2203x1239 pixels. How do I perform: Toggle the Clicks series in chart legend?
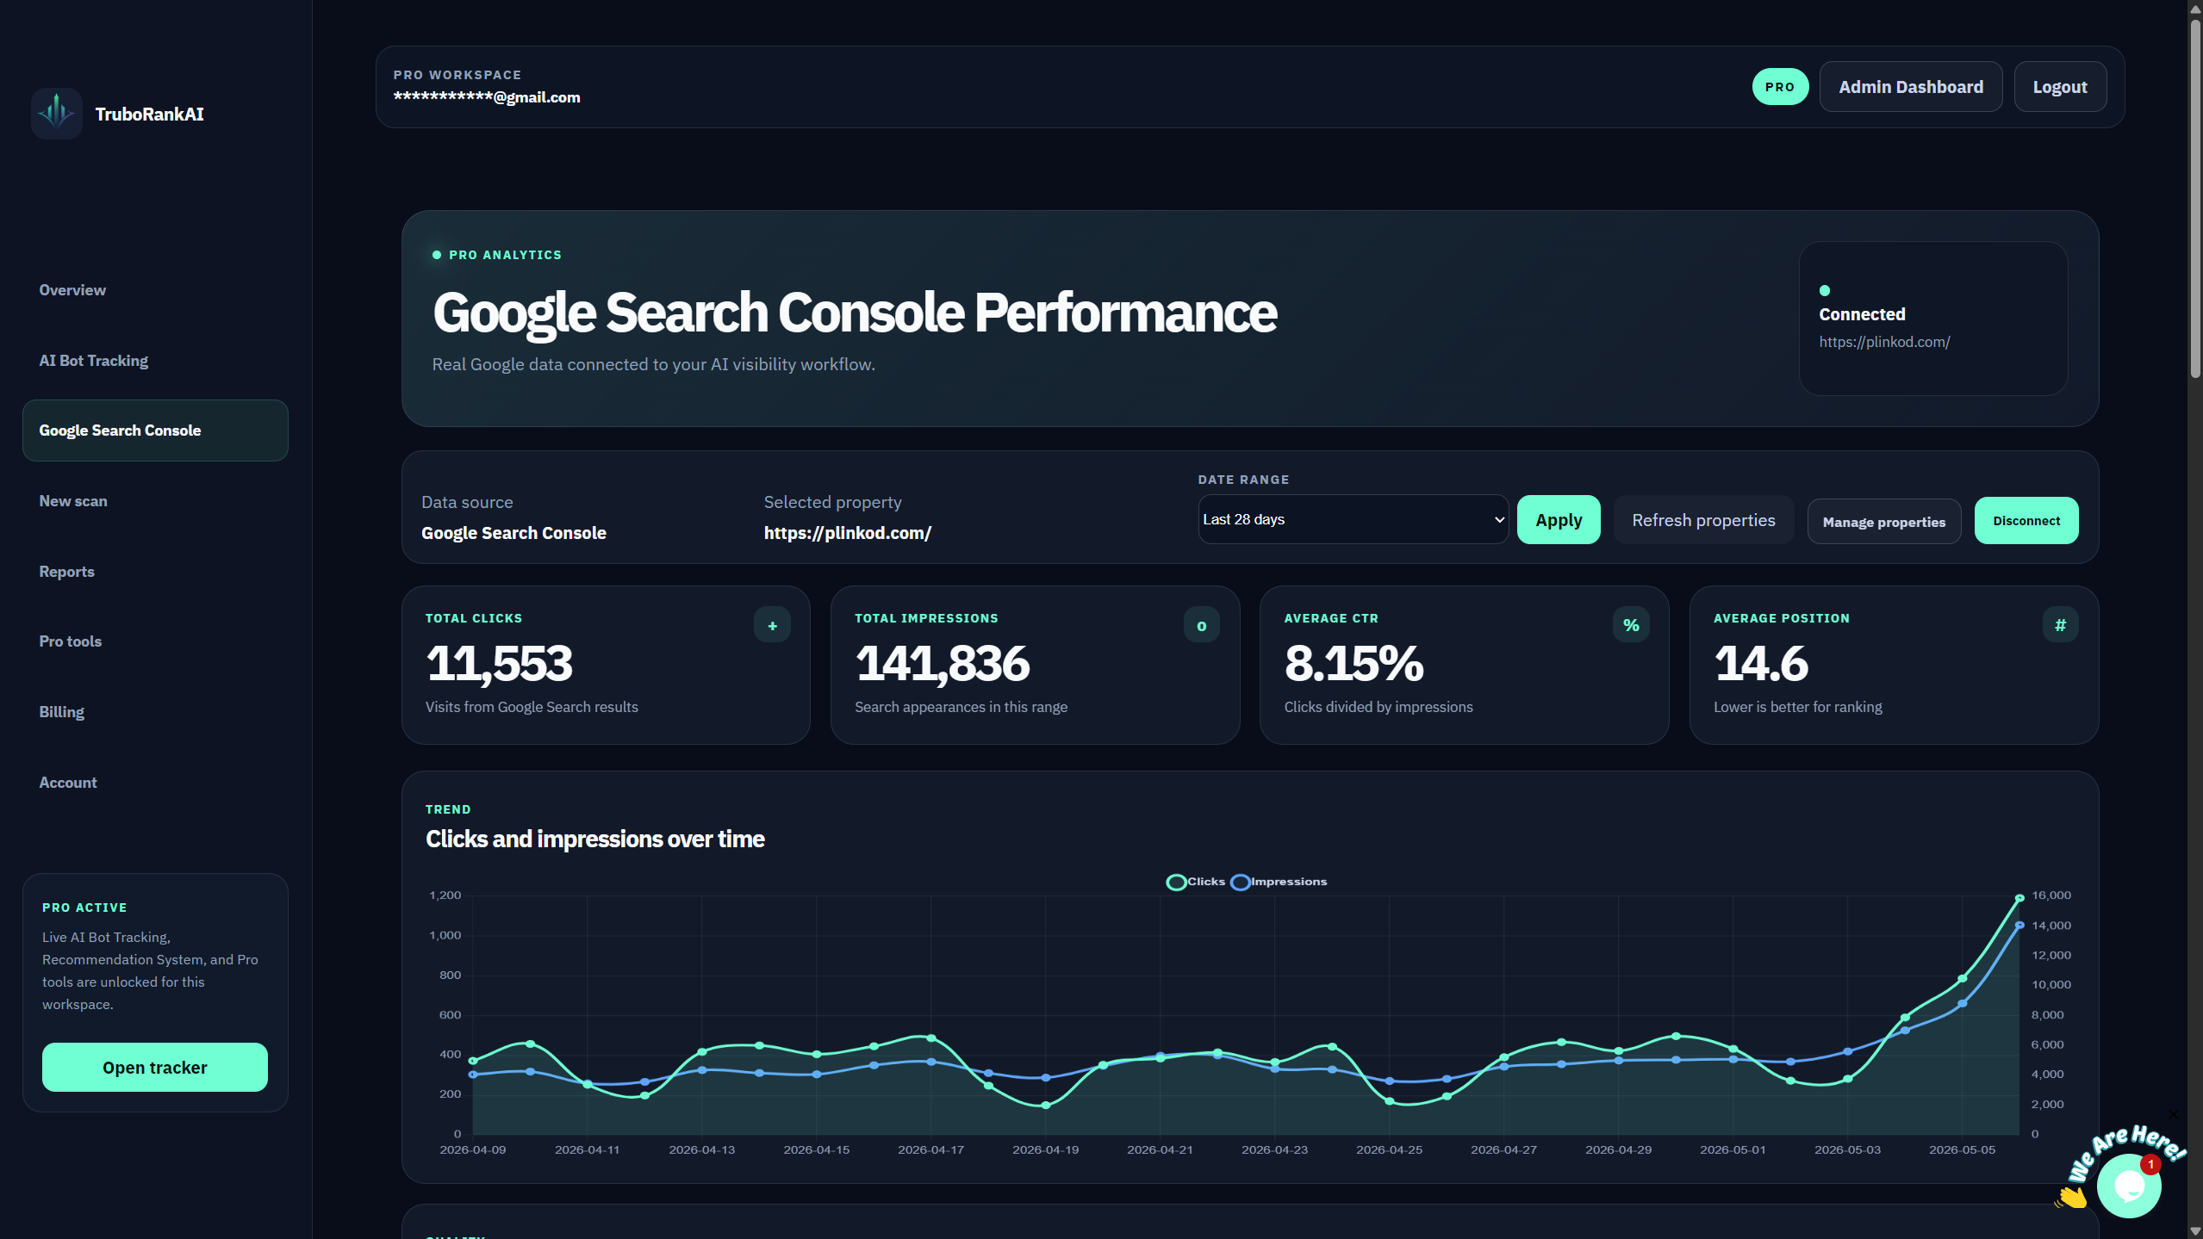[x=1195, y=882]
